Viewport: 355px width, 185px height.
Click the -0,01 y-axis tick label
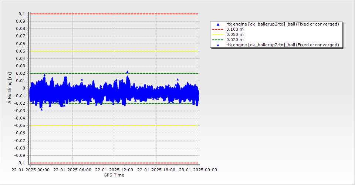point(20,96)
